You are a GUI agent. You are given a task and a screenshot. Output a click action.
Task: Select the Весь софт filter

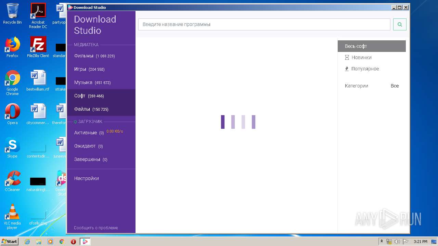coord(372,46)
